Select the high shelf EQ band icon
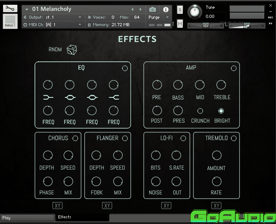This screenshot has width=276, height=224. (114, 97)
